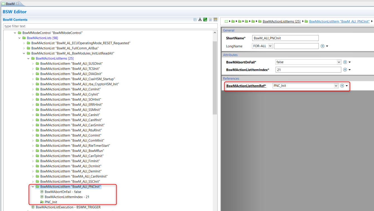
Task: Select the BswM_ALI_SSCInit tree item
Action: 70,181
